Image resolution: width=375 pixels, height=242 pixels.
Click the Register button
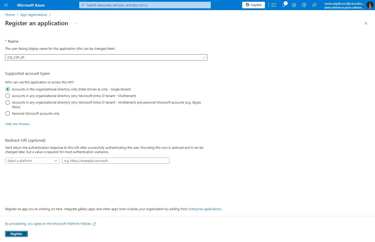16,234
